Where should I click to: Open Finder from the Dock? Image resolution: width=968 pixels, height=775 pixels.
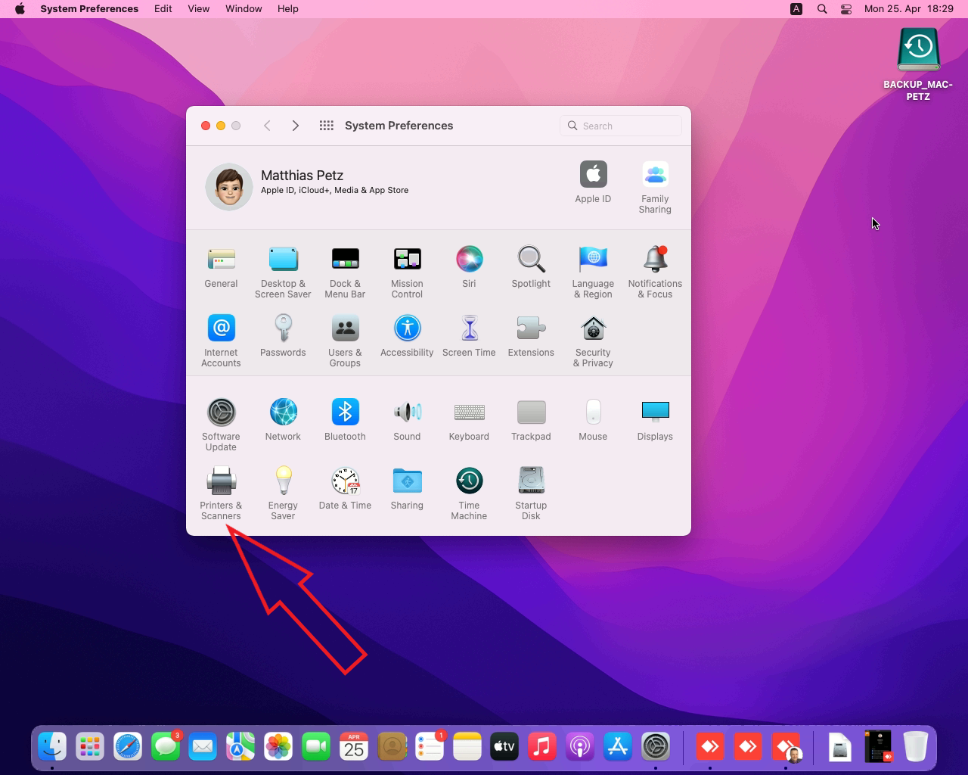coord(52,747)
